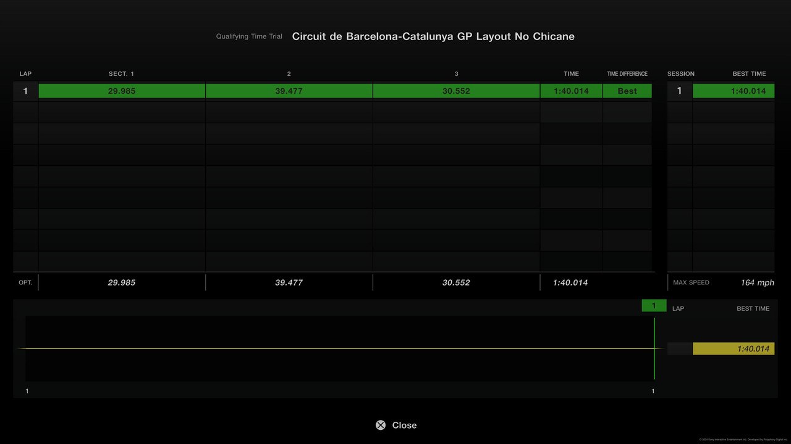Screen dimensions: 791x444
Task: Click the 164 mph max speed value
Action: coord(757,282)
